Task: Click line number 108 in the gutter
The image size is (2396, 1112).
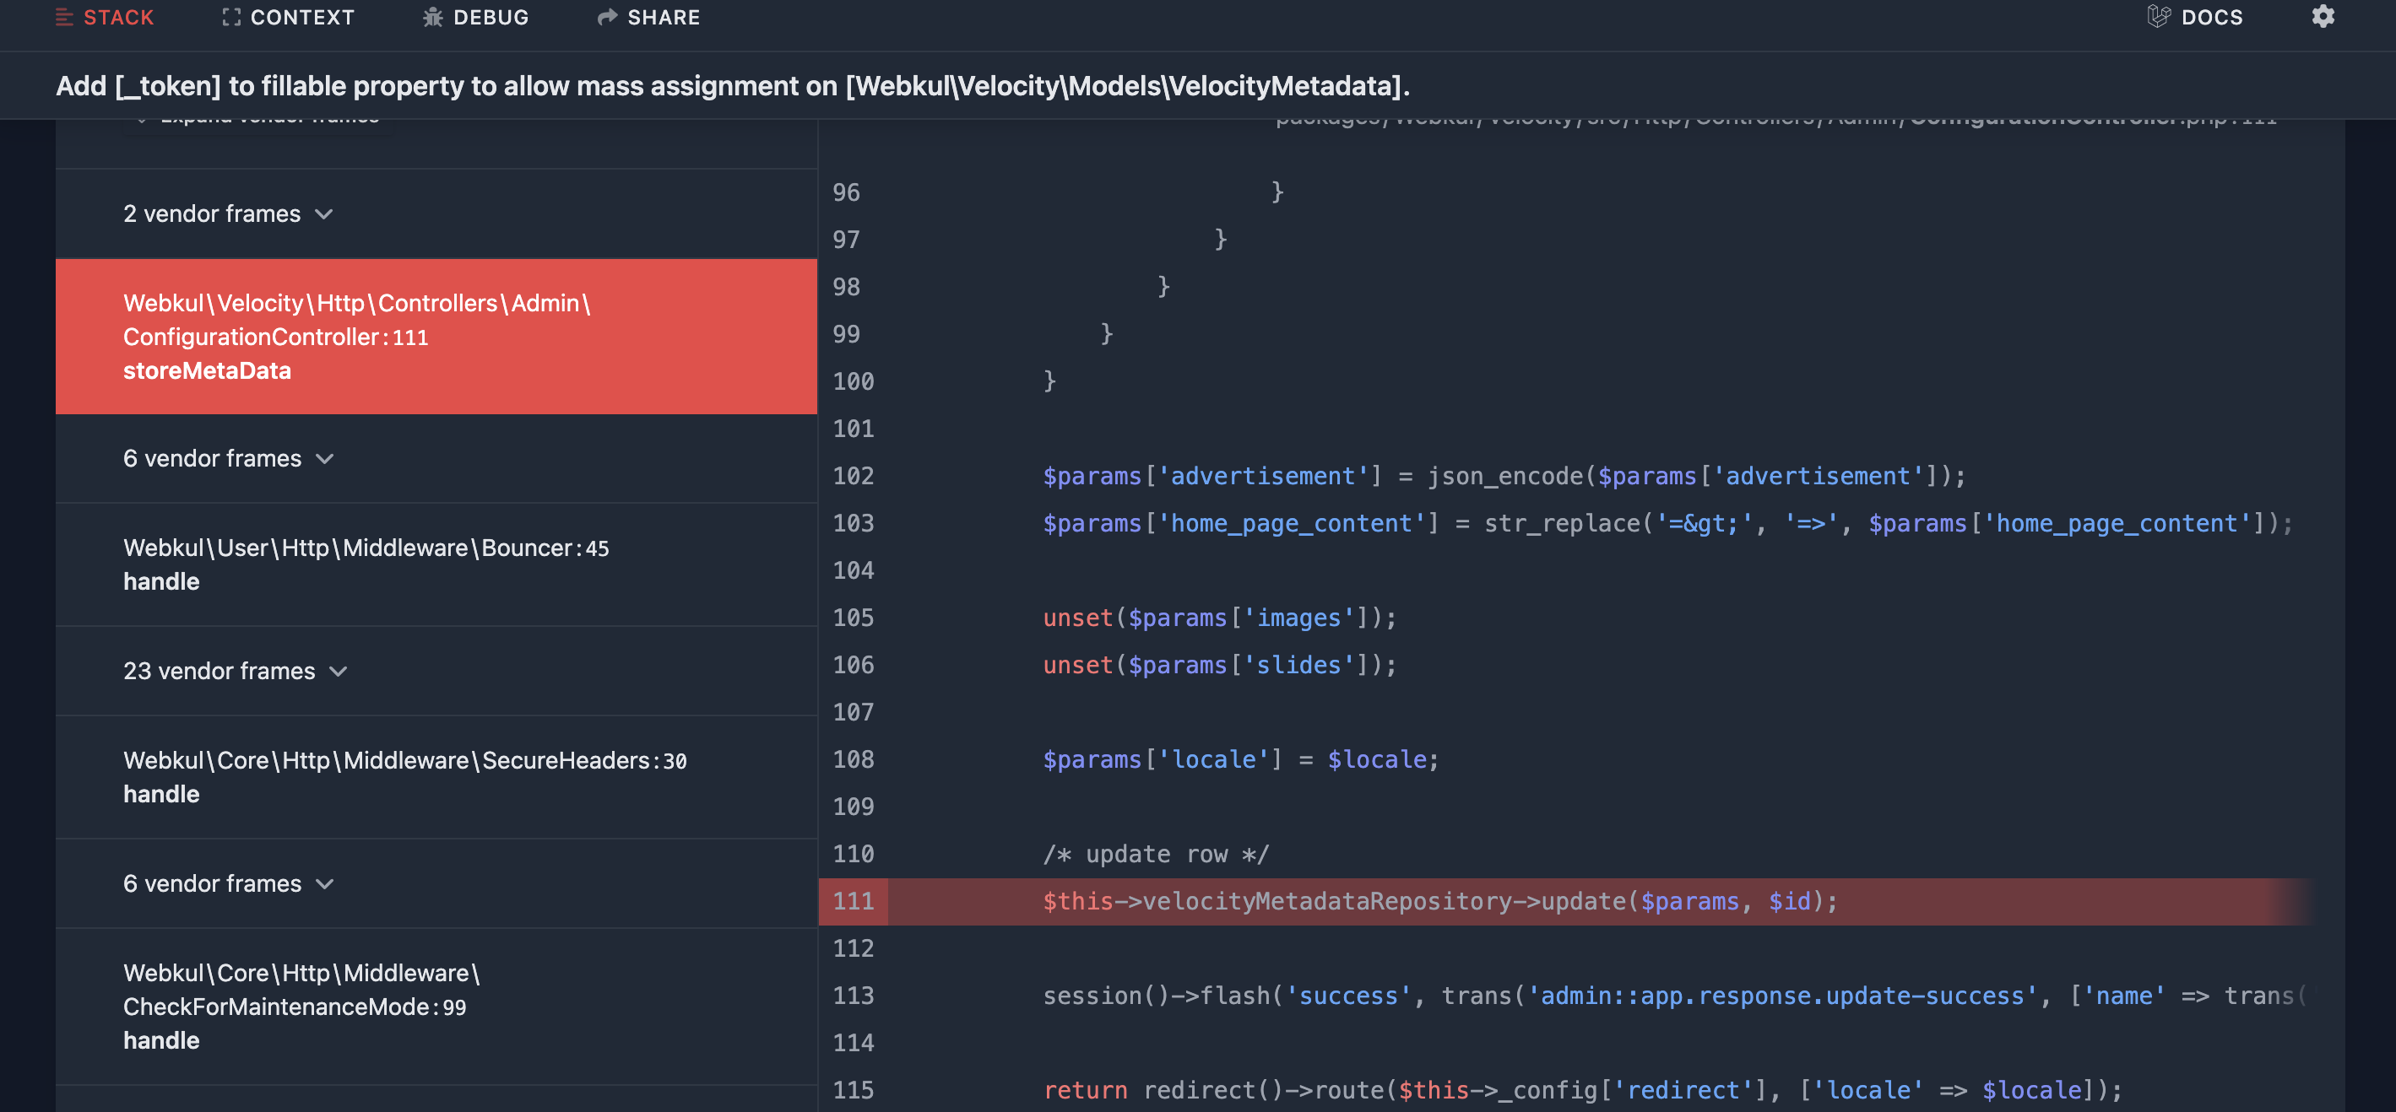Action: click(853, 759)
